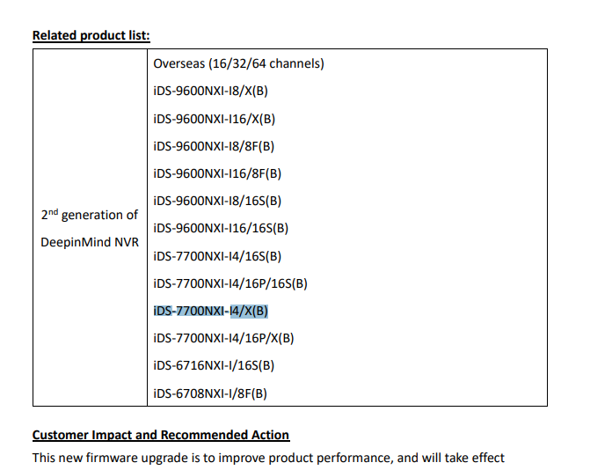Click the last entry iDS-6708NXI-I/8F(B)
612x470 pixels.
[x=210, y=393]
